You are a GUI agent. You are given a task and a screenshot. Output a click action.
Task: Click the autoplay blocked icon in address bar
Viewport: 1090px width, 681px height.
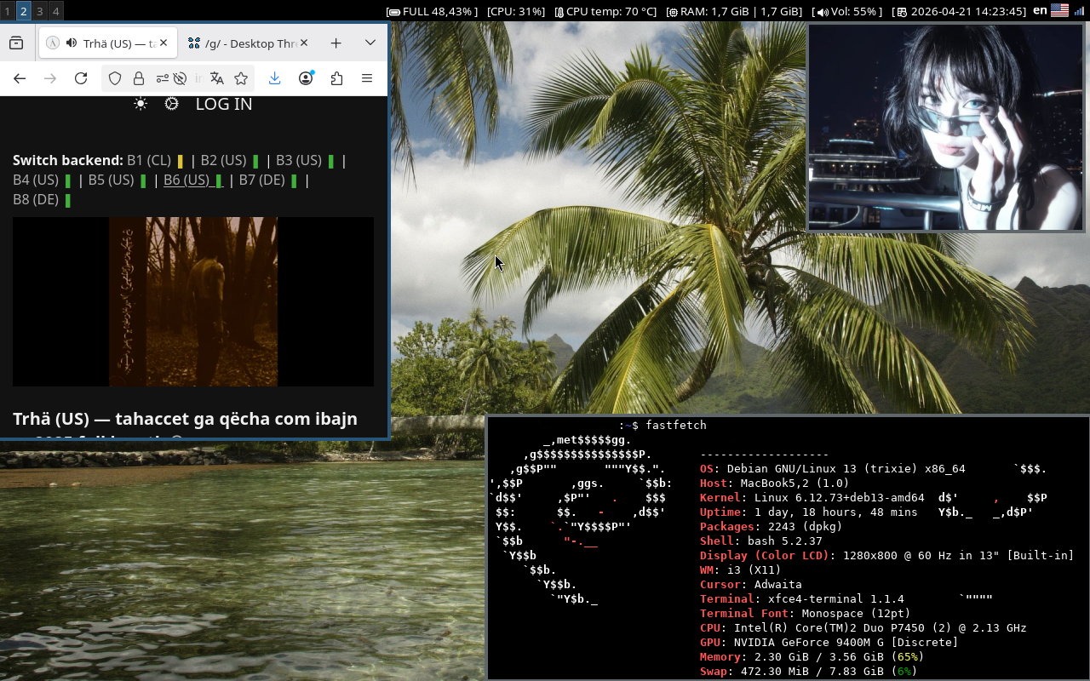click(x=180, y=78)
